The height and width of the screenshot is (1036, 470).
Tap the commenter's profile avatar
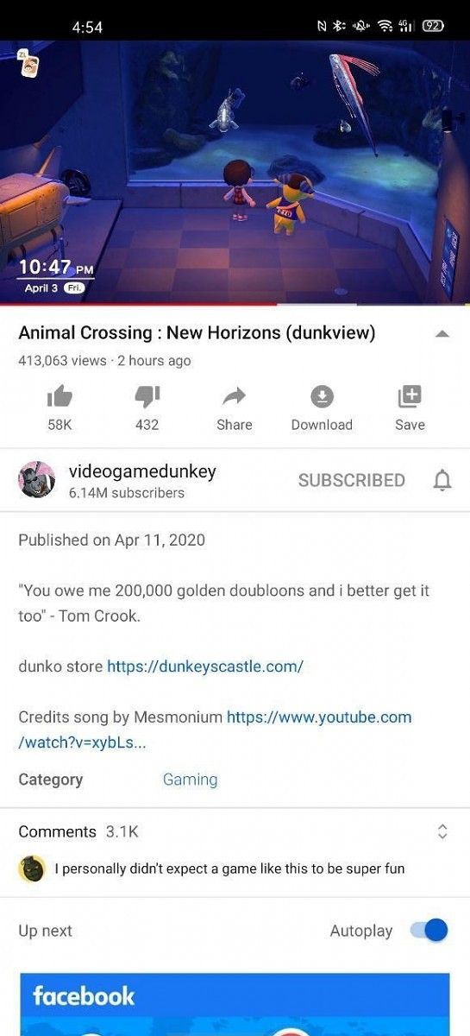click(32, 869)
